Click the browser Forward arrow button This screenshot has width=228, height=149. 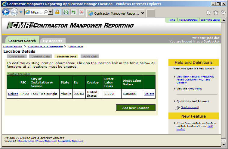pyautogui.click(x=14, y=12)
